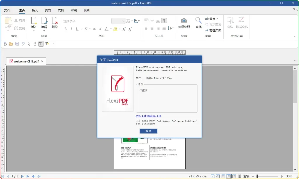Viewport: 299px width, 179px height.
Task: Select the Add text T+ tool
Action: coord(47,44)
